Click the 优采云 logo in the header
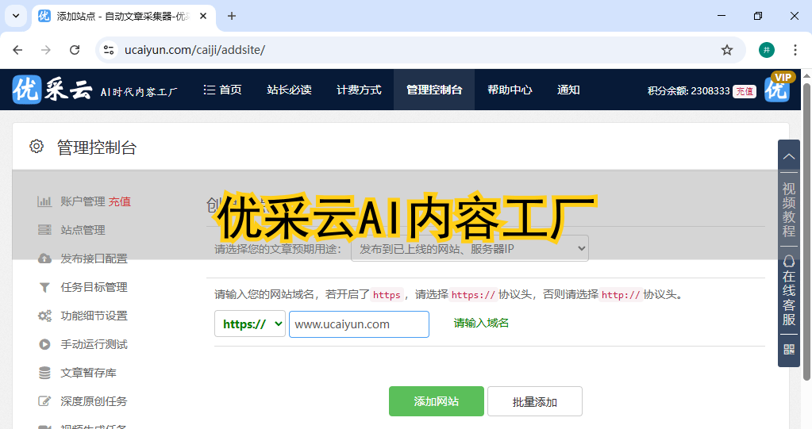The width and height of the screenshot is (812, 429). (52, 90)
